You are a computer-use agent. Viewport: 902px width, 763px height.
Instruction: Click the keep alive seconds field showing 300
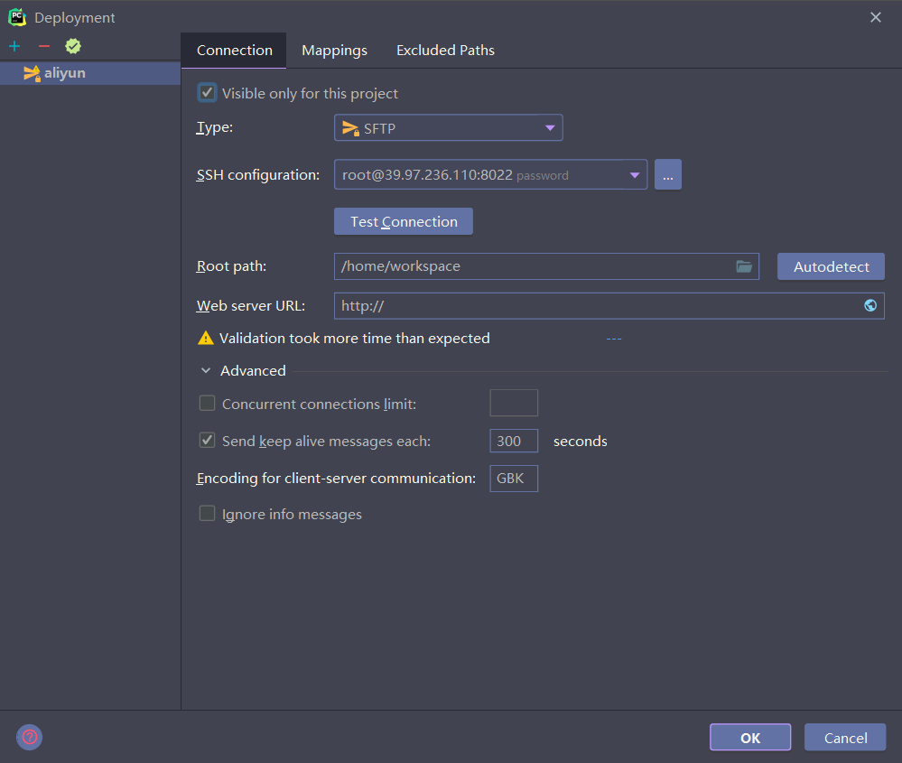(514, 441)
